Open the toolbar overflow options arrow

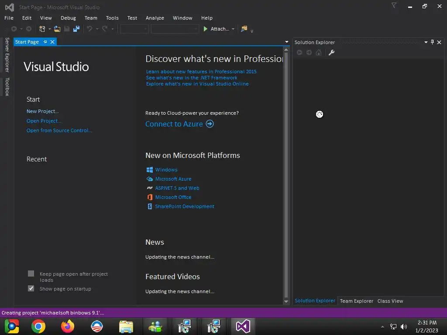pos(252,31)
